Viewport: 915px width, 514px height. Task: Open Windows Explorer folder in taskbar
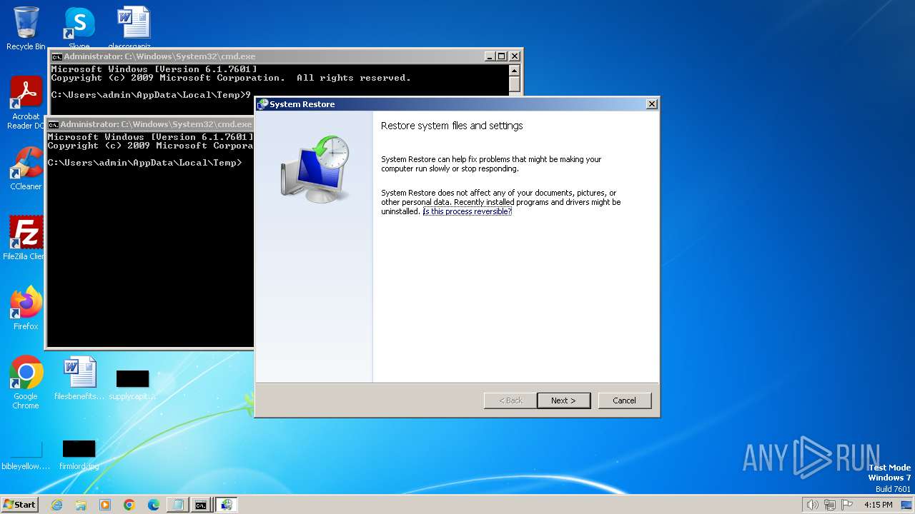(81, 505)
